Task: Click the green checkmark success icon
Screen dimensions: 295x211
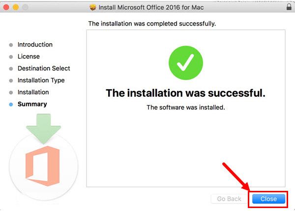Action: click(x=186, y=63)
